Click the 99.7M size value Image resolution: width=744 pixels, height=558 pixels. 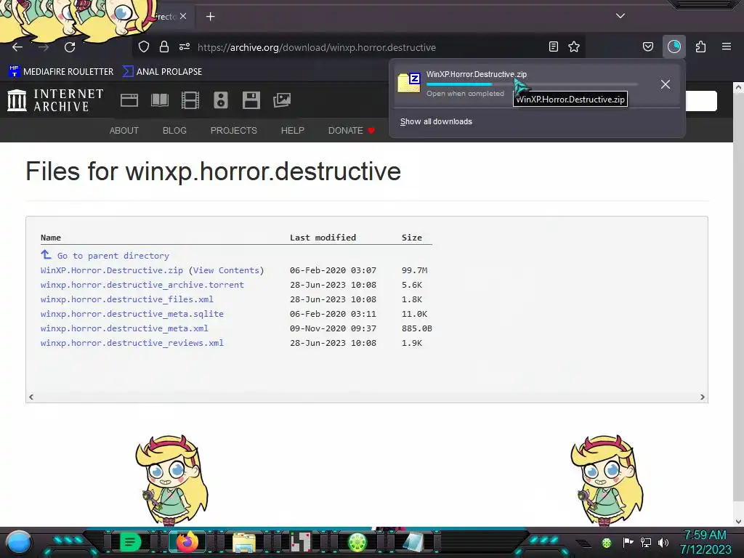tap(414, 270)
